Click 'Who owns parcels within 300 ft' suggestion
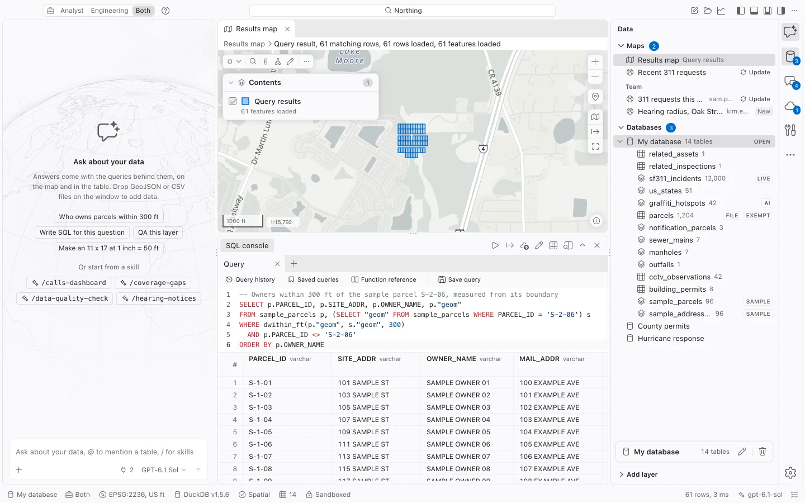 (x=109, y=217)
